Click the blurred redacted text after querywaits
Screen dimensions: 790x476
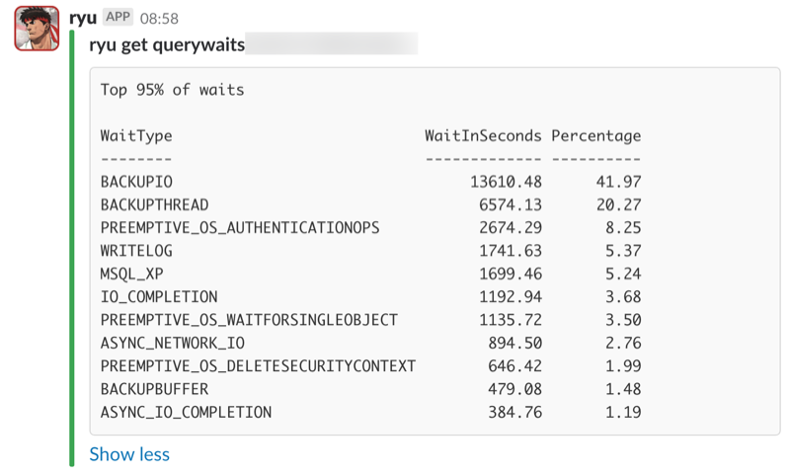pyautogui.click(x=332, y=43)
